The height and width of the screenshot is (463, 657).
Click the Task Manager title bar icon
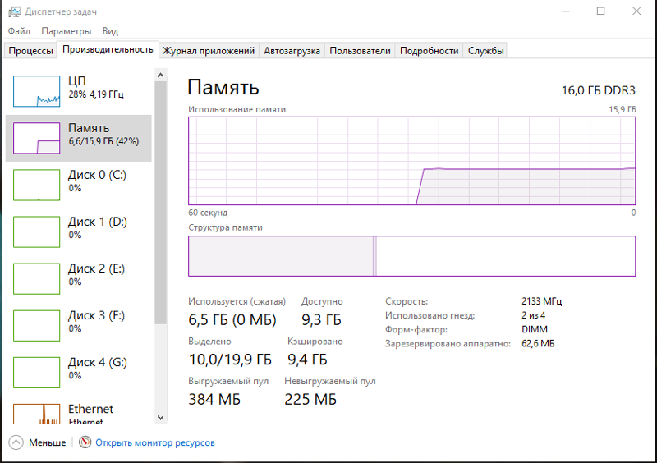(x=15, y=11)
